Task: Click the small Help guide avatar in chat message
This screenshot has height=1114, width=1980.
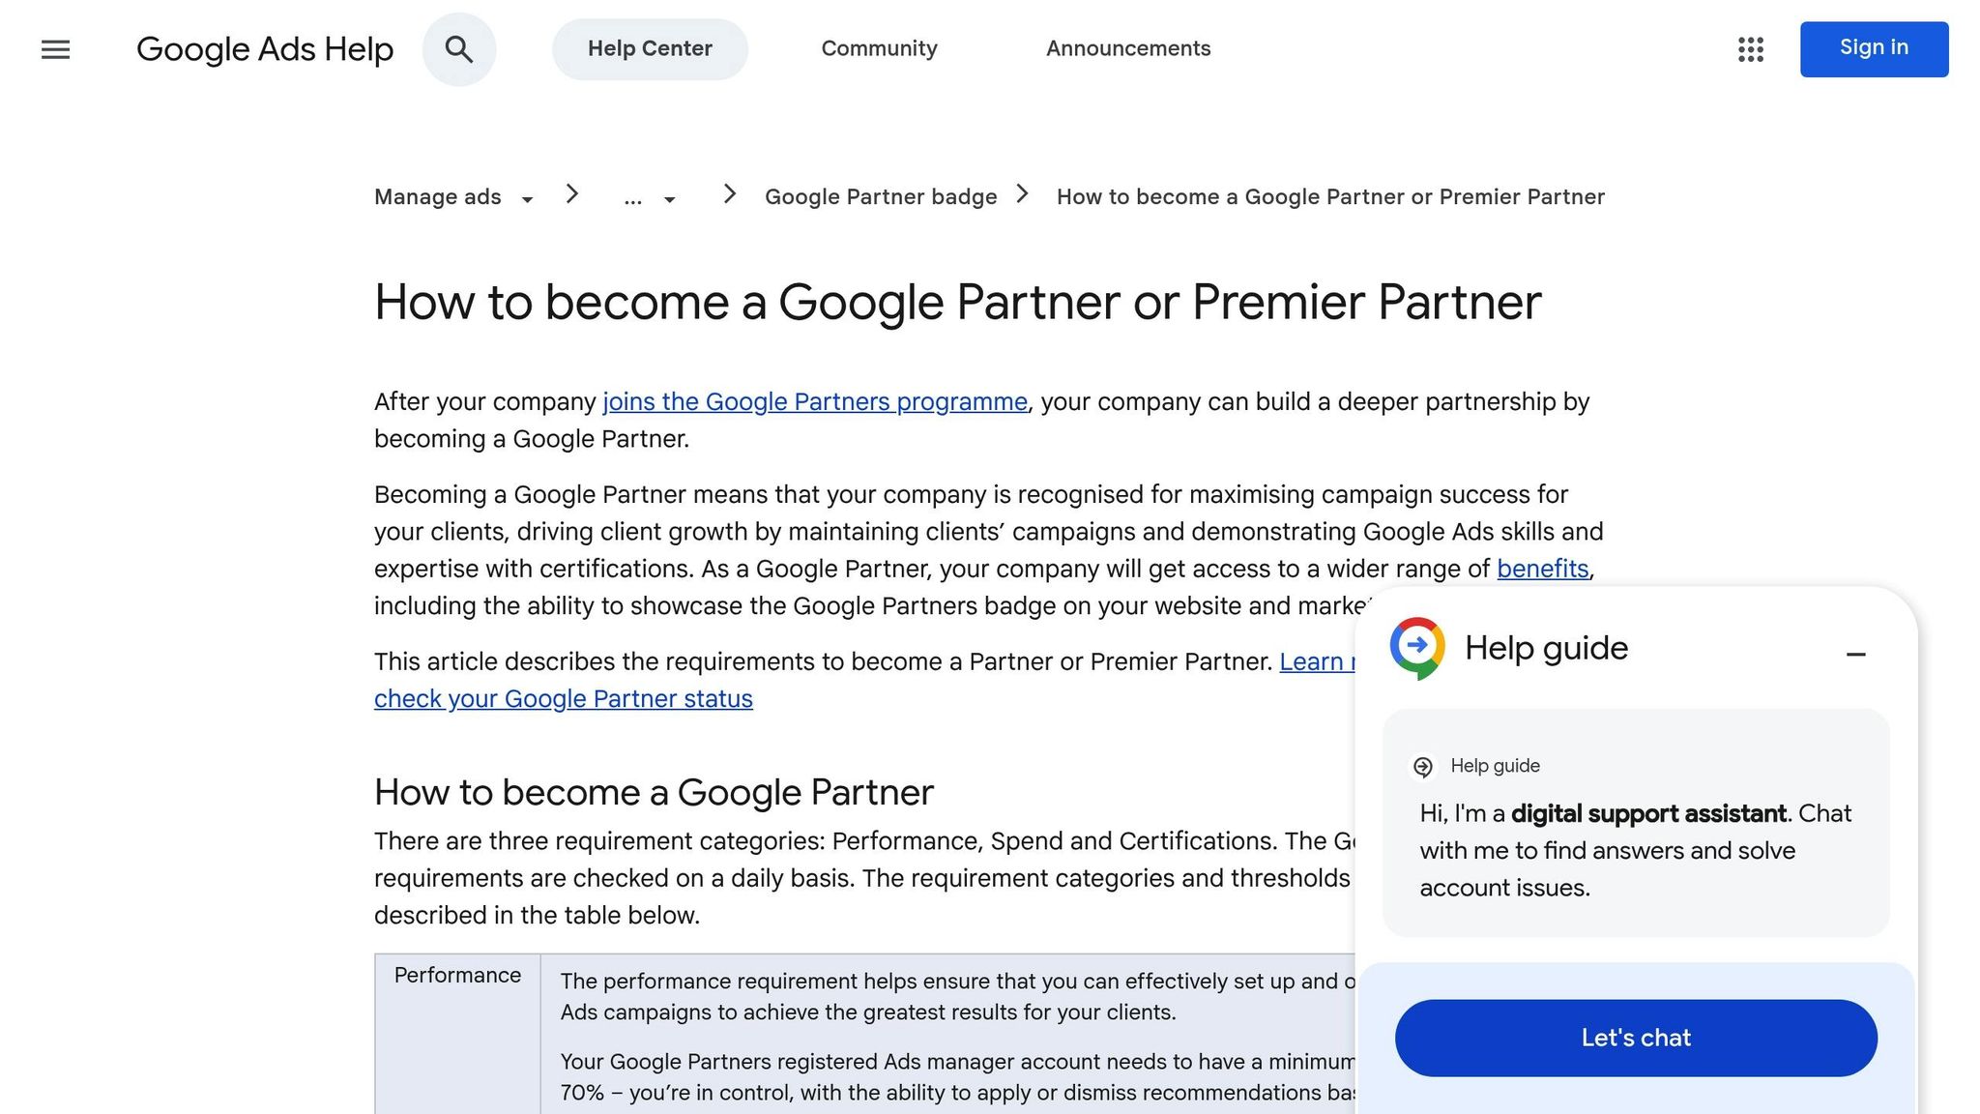Action: (1422, 767)
